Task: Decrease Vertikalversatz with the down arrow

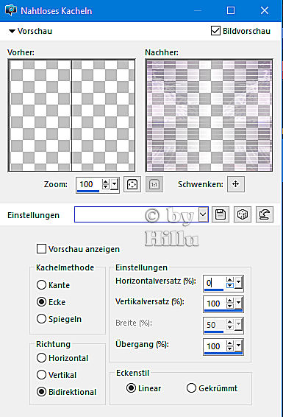Action: 229,306
